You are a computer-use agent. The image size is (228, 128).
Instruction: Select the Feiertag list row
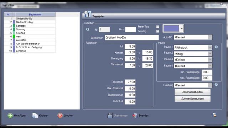pos(30,33)
